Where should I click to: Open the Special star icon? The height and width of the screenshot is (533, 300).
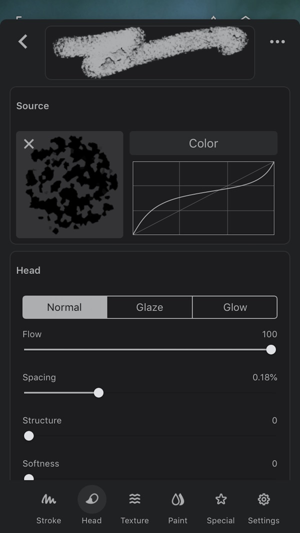(x=220, y=499)
